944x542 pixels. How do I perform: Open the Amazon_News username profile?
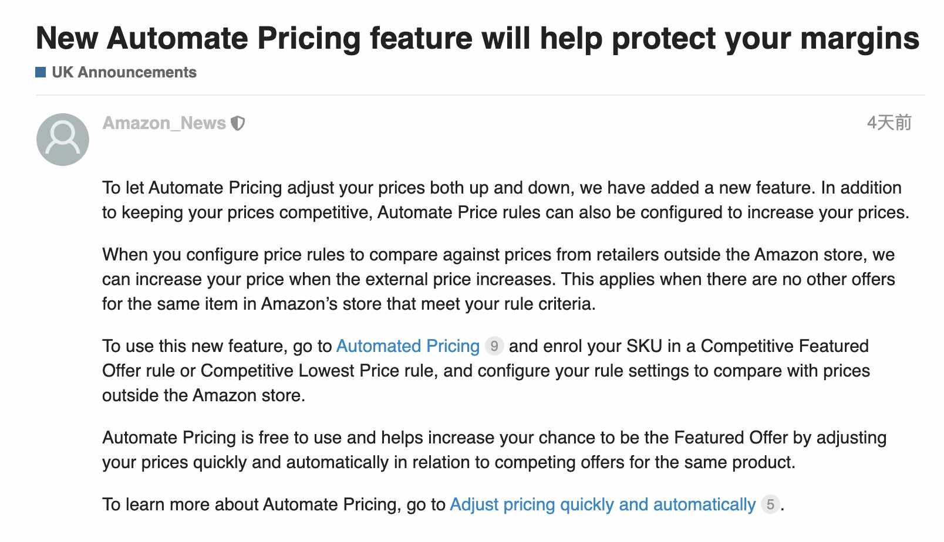(164, 123)
